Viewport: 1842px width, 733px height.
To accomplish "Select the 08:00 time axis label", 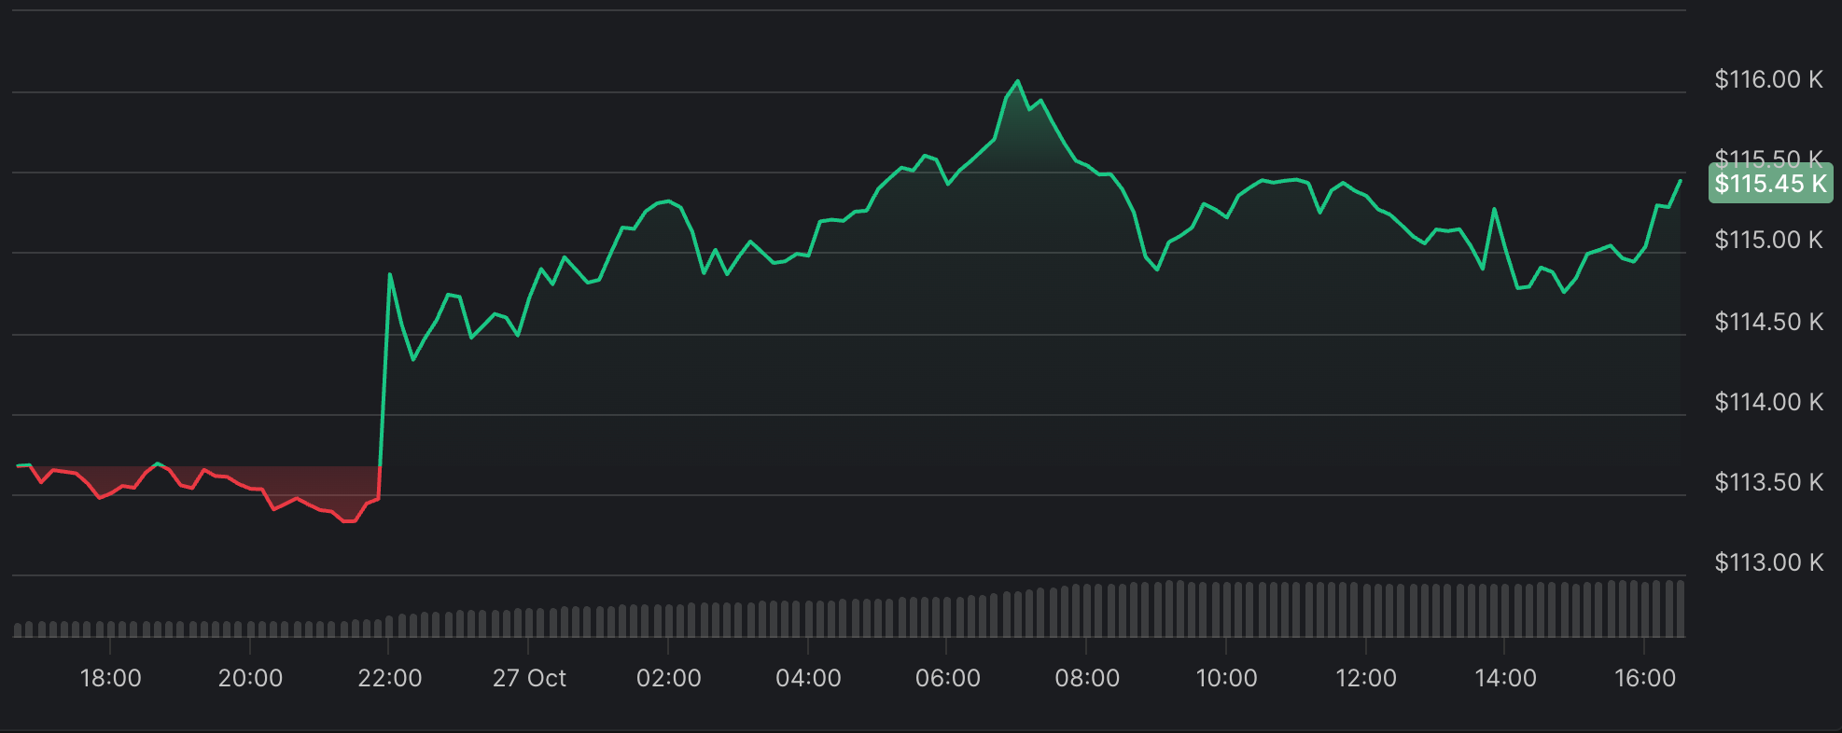I will (1087, 678).
